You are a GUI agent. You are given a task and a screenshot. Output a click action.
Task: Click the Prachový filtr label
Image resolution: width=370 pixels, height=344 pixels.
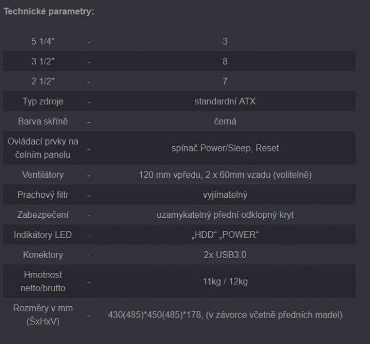[x=43, y=195]
